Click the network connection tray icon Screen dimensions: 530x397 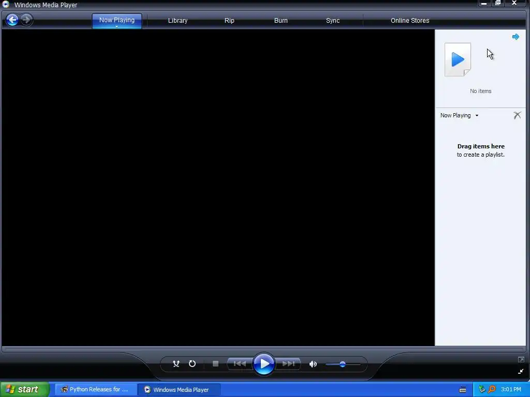point(482,389)
